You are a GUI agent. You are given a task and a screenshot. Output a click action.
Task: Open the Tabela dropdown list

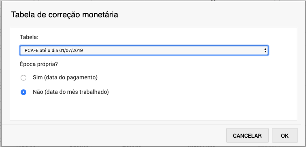click(144, 50)
